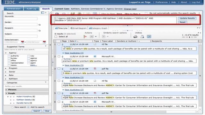Click the Word document icon on result 6
This screenshot has height=115, width=205.
point(95,102)
